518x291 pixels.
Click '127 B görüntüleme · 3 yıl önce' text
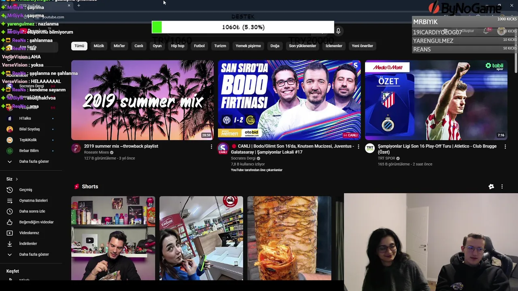click(109, 158)
